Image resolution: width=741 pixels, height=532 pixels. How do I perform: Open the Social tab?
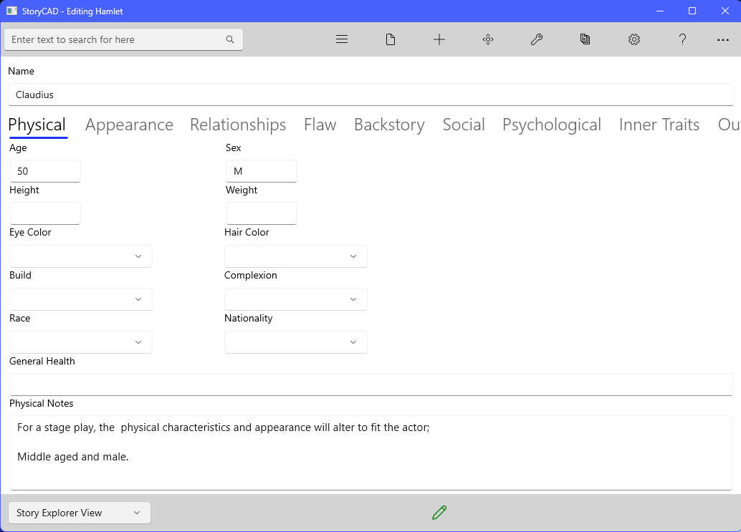(x=464, y=125)
